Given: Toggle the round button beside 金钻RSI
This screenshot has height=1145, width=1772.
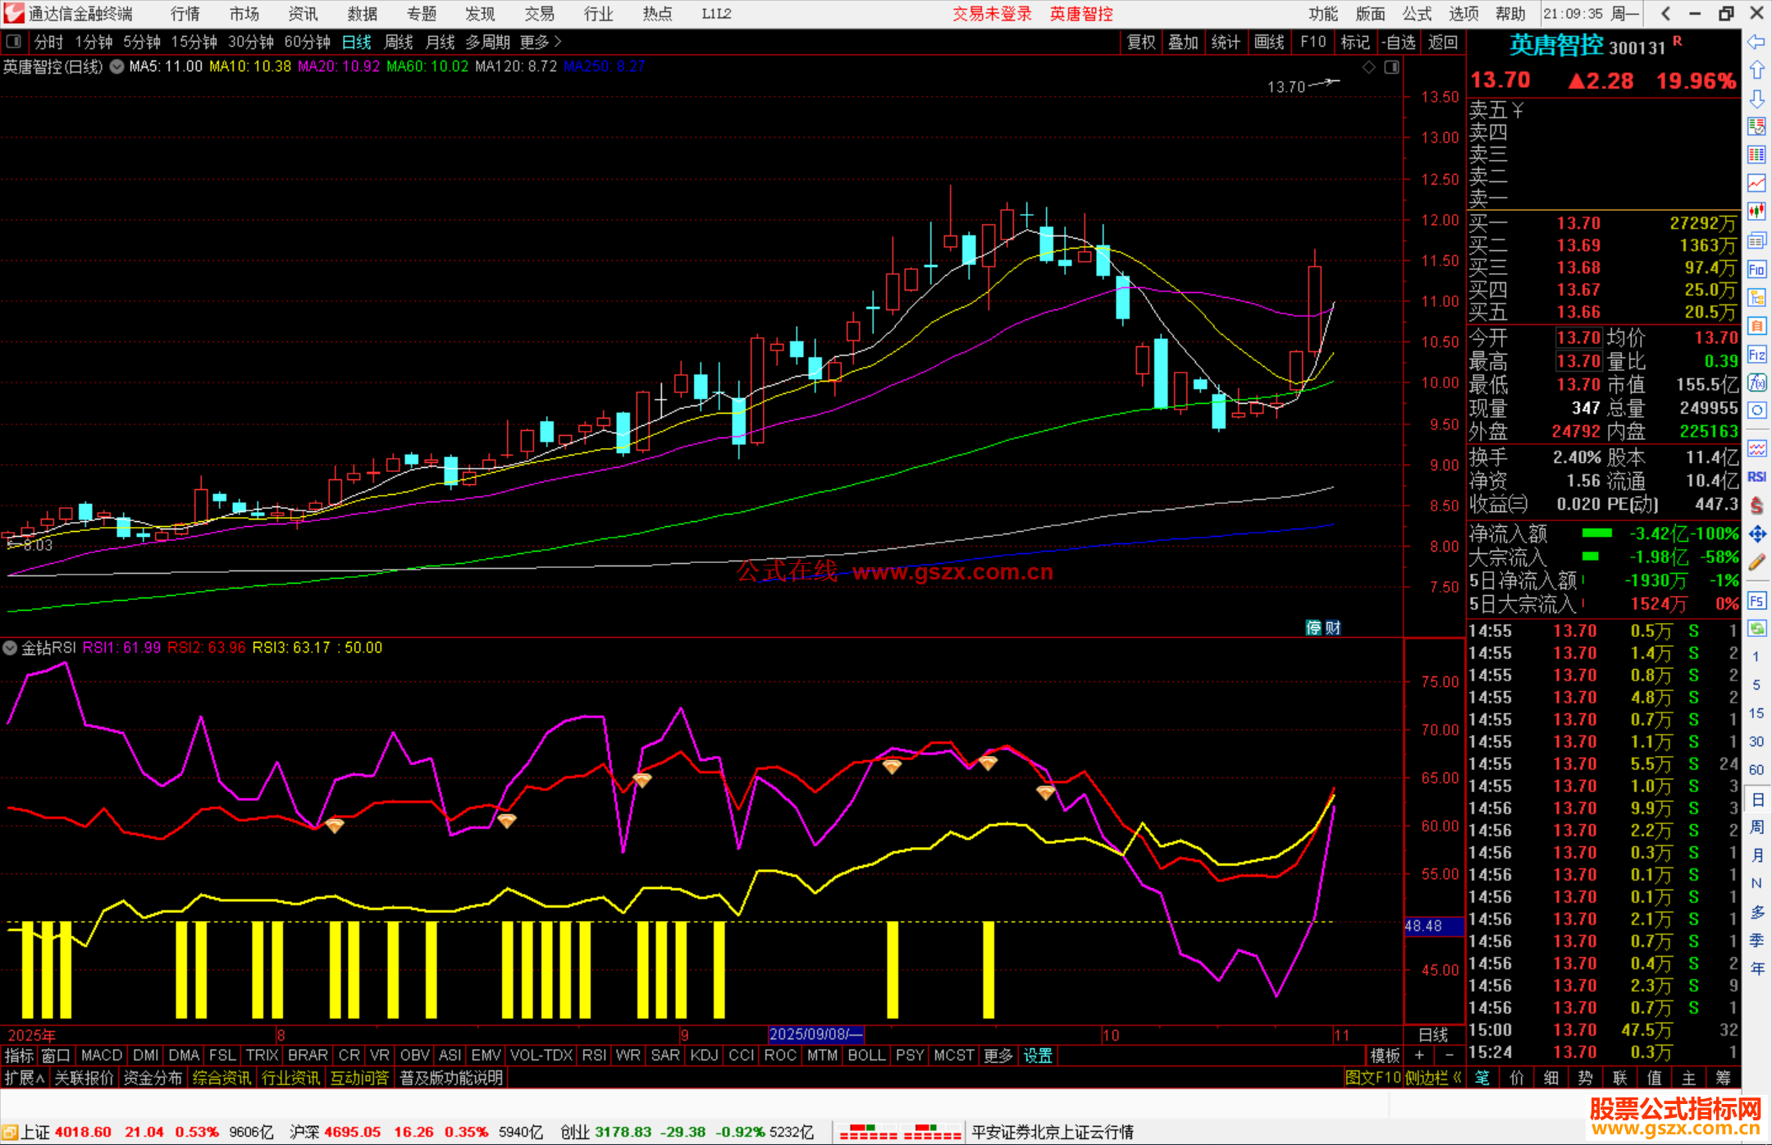Looking at the screenshot, I should (10, 648).
